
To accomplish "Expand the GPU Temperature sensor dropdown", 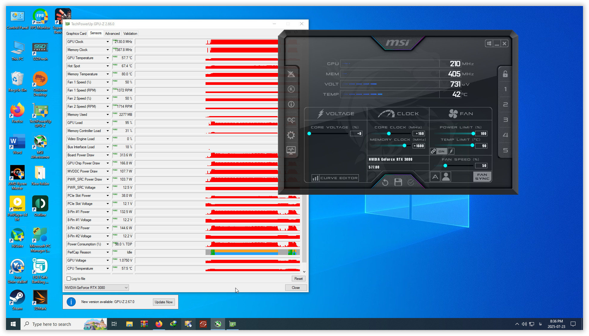I will click(x=108, y=58).
